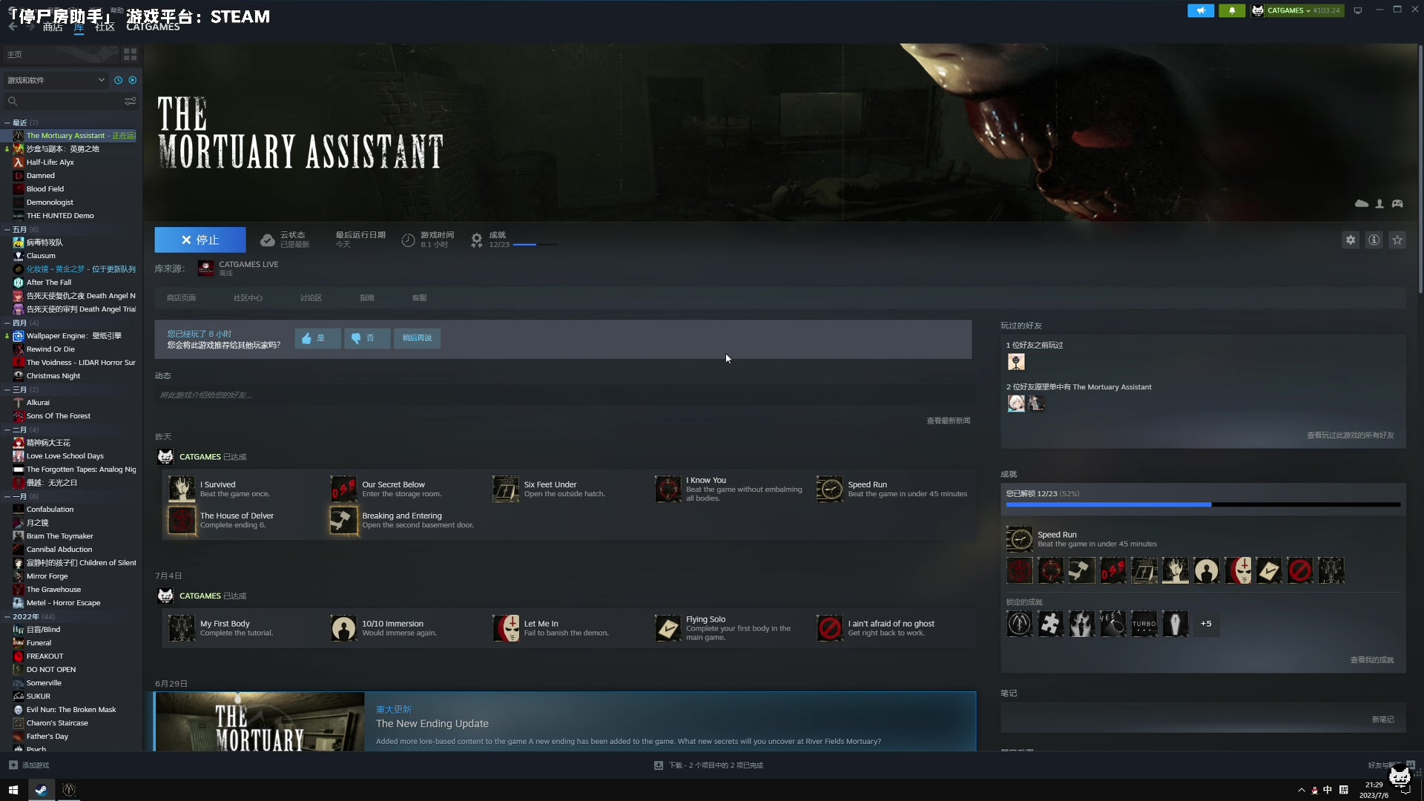Click the I Survived achievement icon
This screenshot has width=1424, height=801.
click(x=182, y=489)
